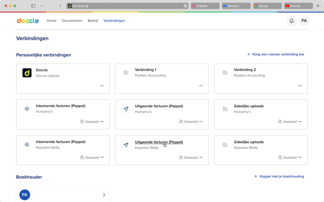Image resolution: width=324 pixels, height=202 pixels.
Task: Click the doccle.be browser address bar
Action: pos(127,6)
